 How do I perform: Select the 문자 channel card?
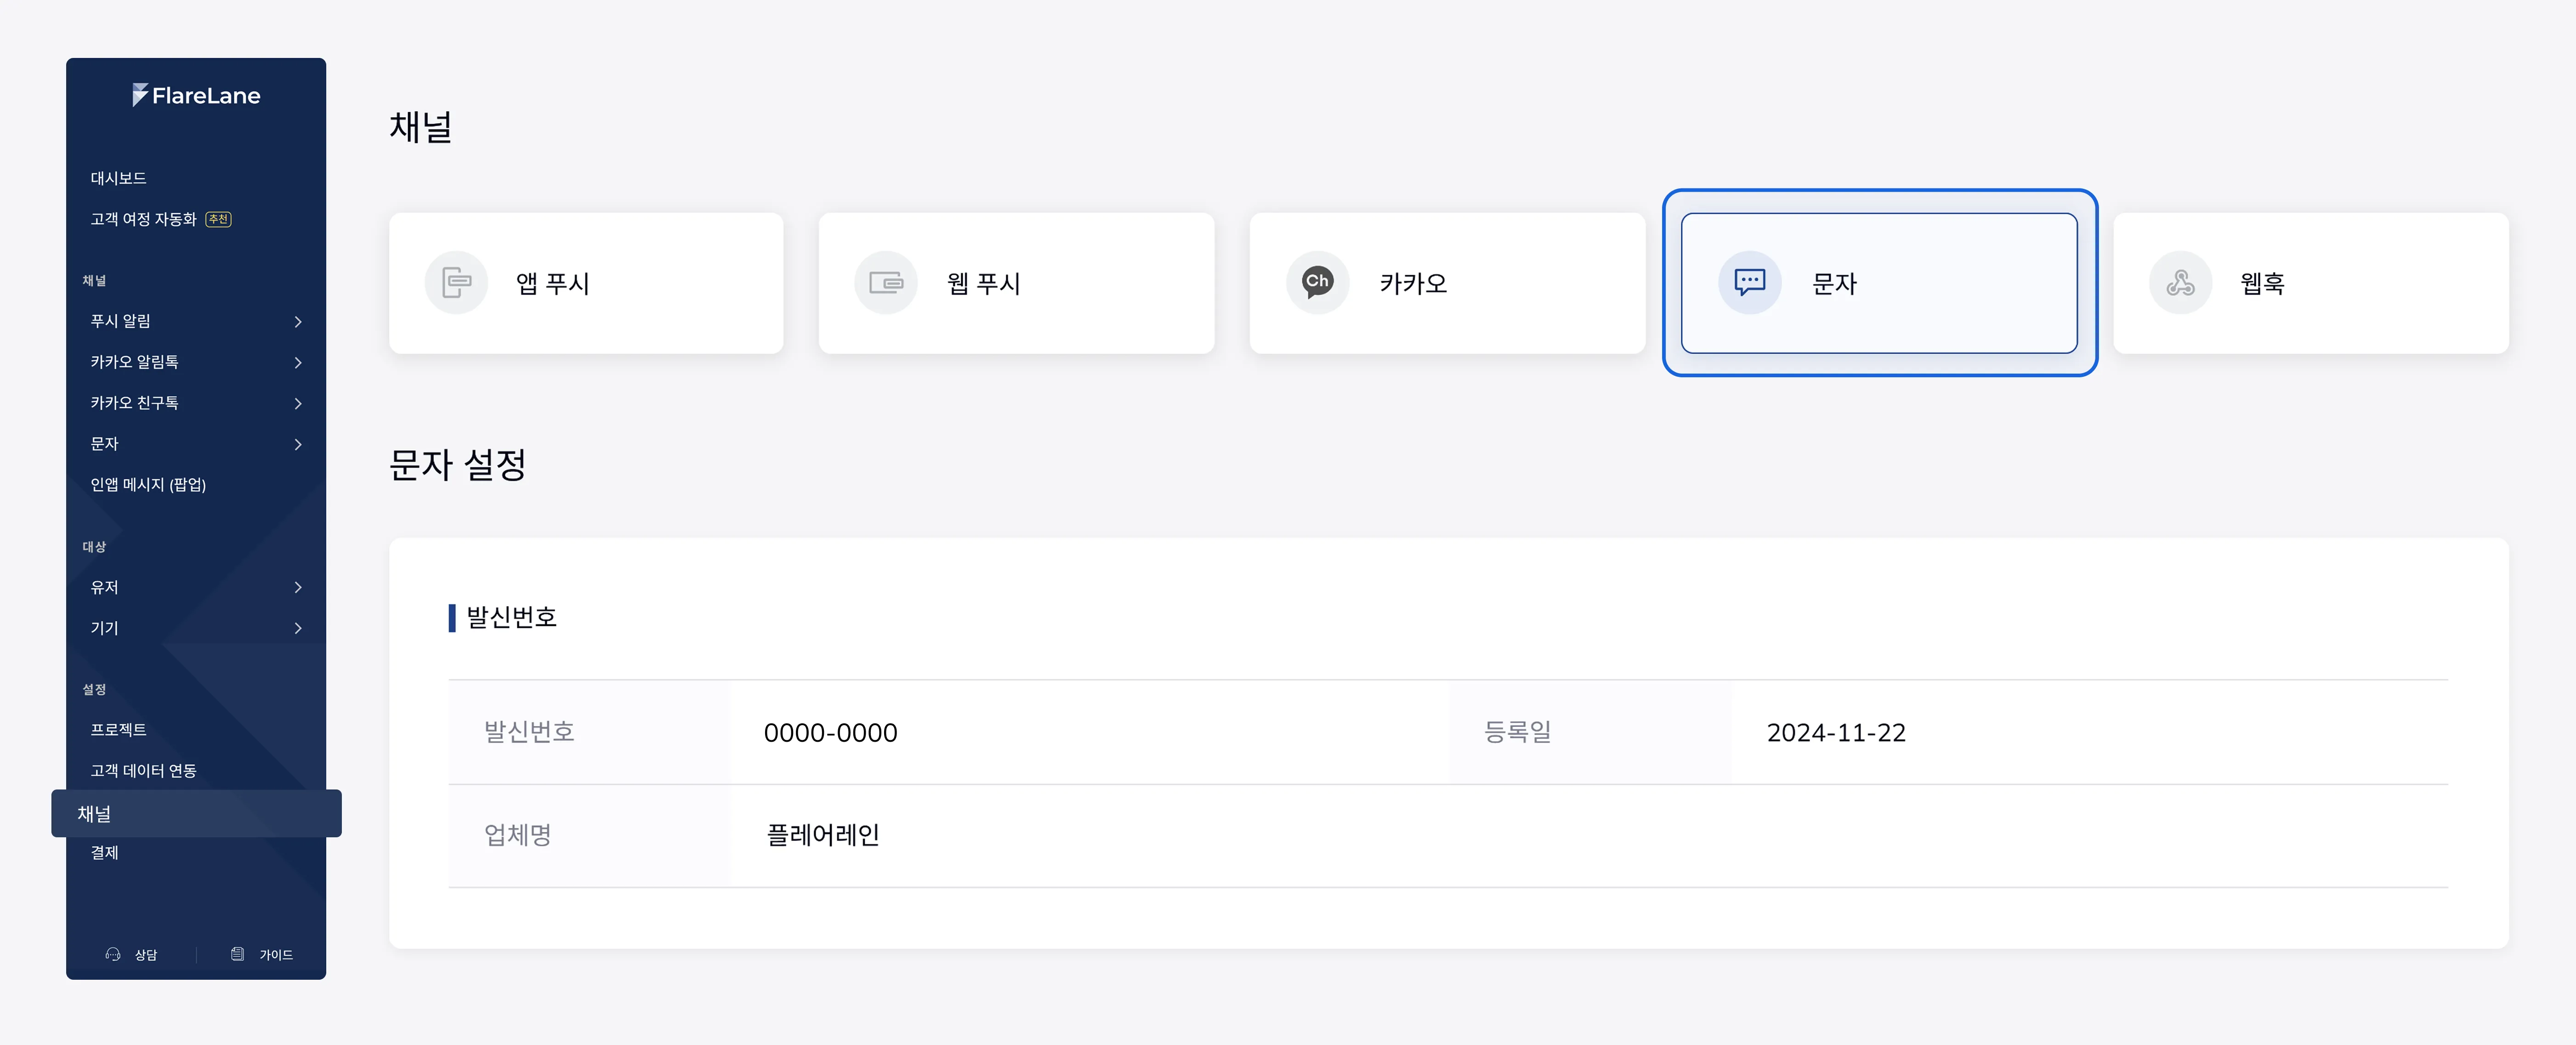point(1879,283)
